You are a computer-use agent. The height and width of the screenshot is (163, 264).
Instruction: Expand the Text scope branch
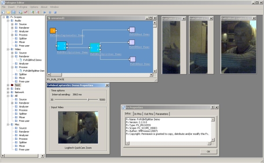tap(8, 85)
